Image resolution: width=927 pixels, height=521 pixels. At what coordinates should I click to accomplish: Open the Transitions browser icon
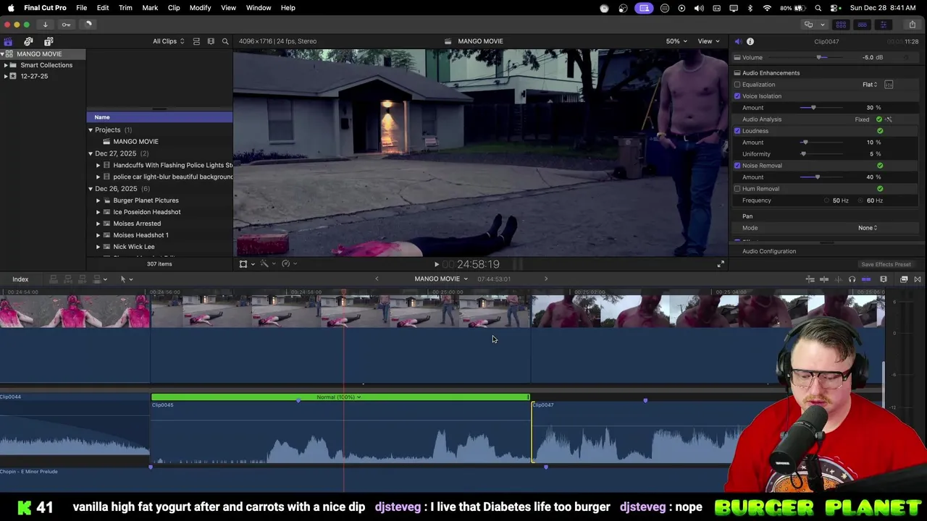918,279
